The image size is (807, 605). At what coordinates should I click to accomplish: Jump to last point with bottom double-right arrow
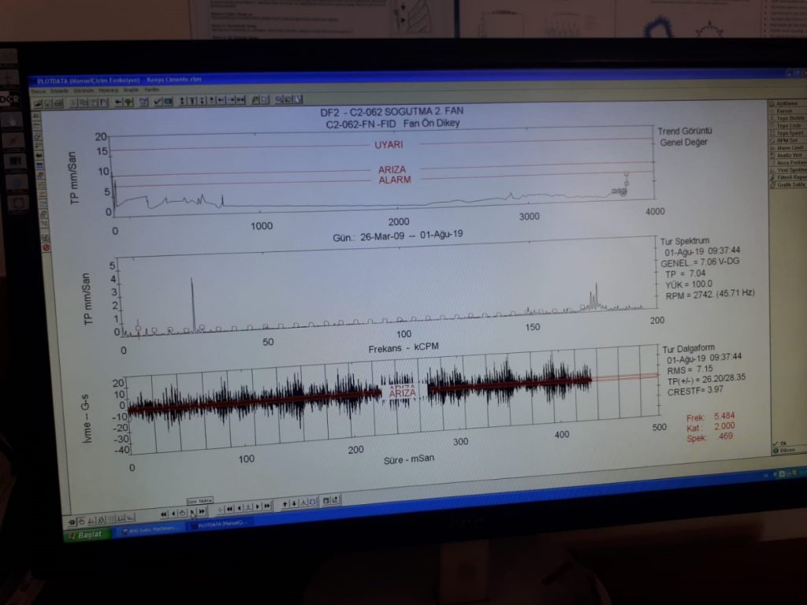coord(203,511)
